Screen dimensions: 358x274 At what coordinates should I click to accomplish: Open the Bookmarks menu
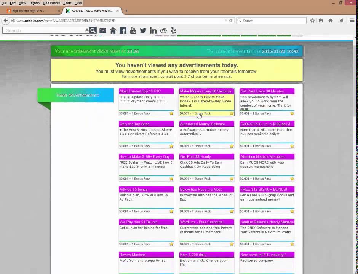(51, 3)
